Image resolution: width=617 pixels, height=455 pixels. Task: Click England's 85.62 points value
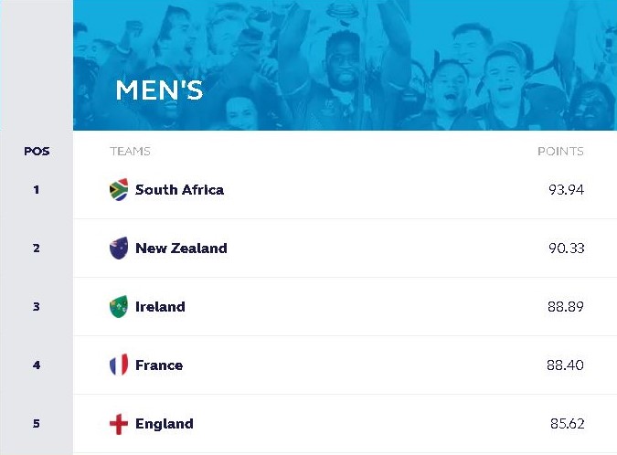(x=567, y=424)
